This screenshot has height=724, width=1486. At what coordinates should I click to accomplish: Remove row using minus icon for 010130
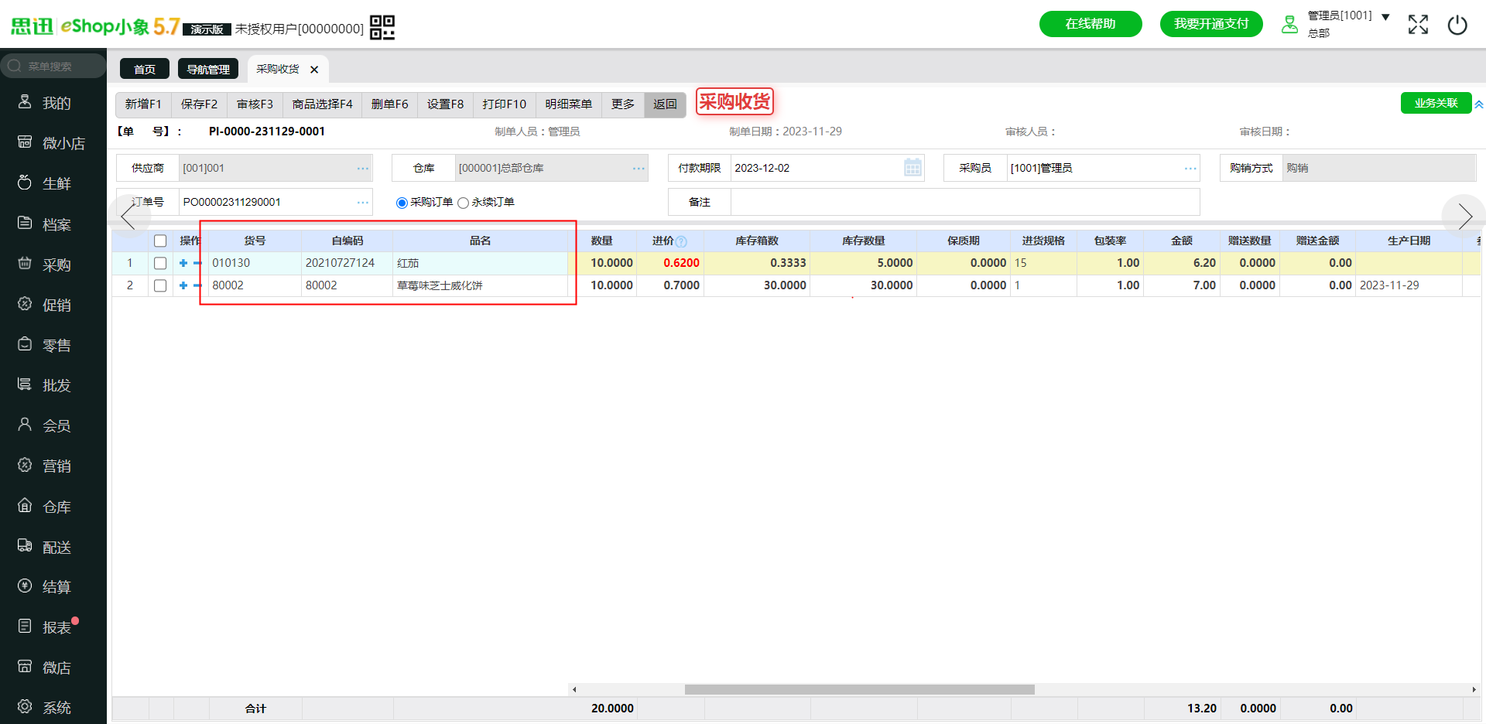click(197, 263)
